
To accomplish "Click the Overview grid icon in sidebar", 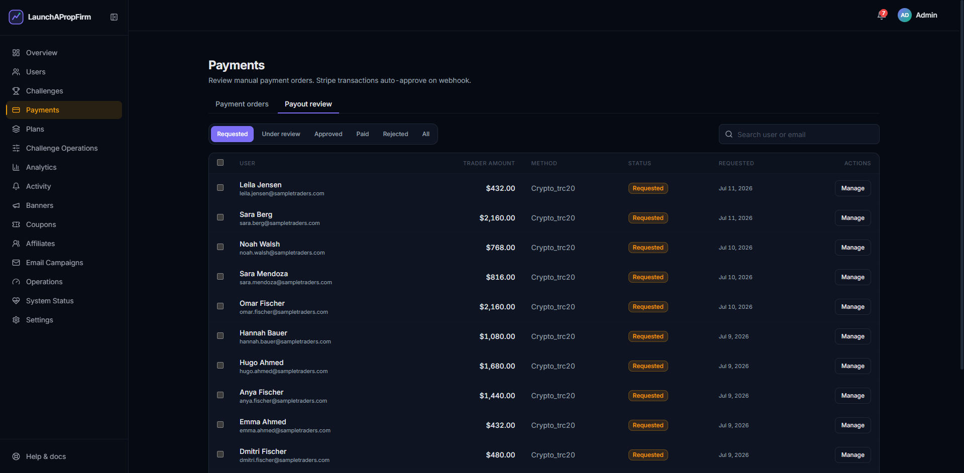I will click(16, 53).
